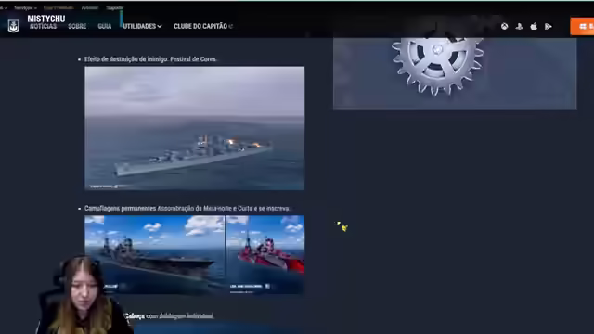
Task: Click the Arsenal link in top bar
Action: click(x=90, y=7)
